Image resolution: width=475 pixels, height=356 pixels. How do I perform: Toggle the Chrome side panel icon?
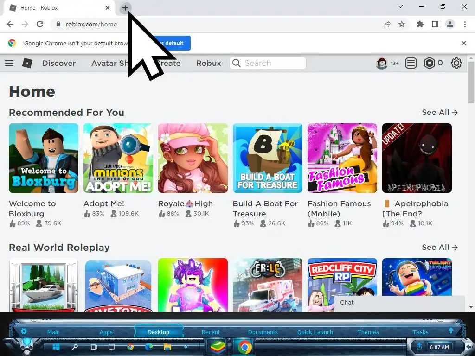[435, 24]
